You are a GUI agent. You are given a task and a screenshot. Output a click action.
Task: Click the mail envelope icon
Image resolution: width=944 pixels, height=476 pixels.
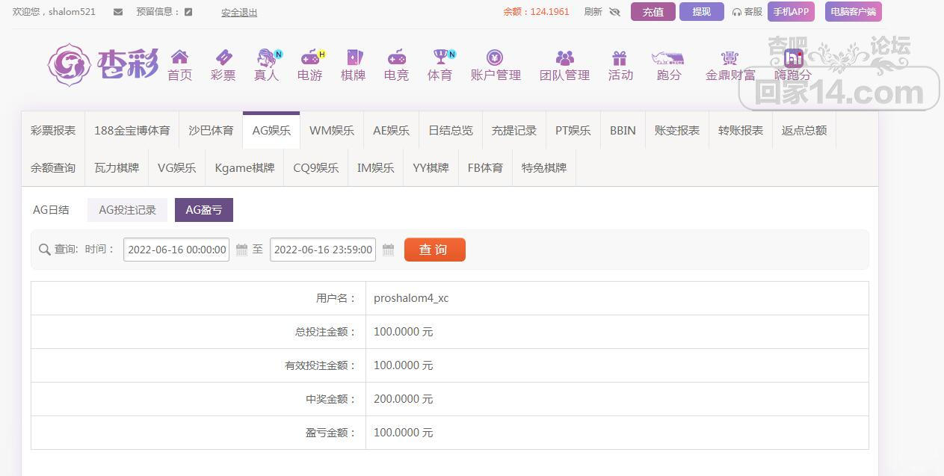point(118,12)
